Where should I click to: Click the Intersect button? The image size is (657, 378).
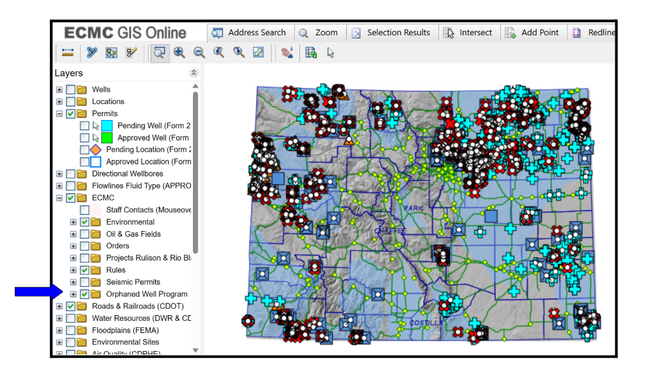coord(470,32)
